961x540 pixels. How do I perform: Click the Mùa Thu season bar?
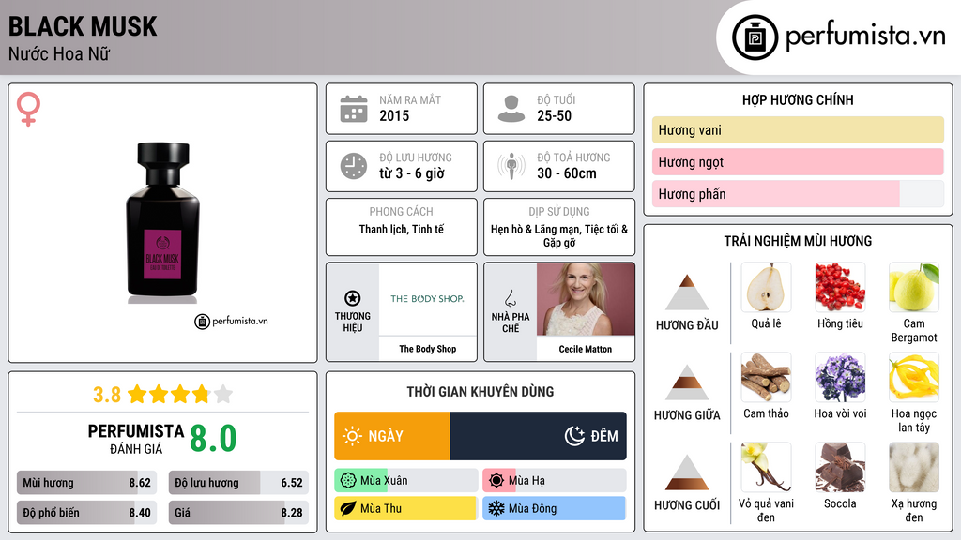[x=406, y=508]
